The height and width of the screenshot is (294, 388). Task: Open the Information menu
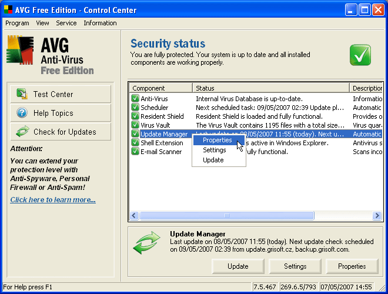(x=100, y=23)
